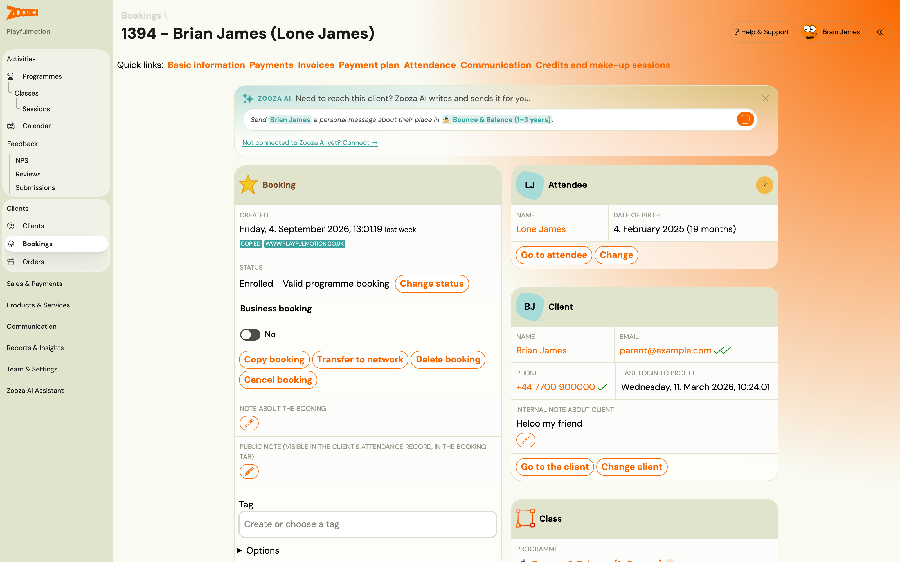This screenshot has width=900, height=562.
Task: Click Change status button
Action: tap(431, 284)
